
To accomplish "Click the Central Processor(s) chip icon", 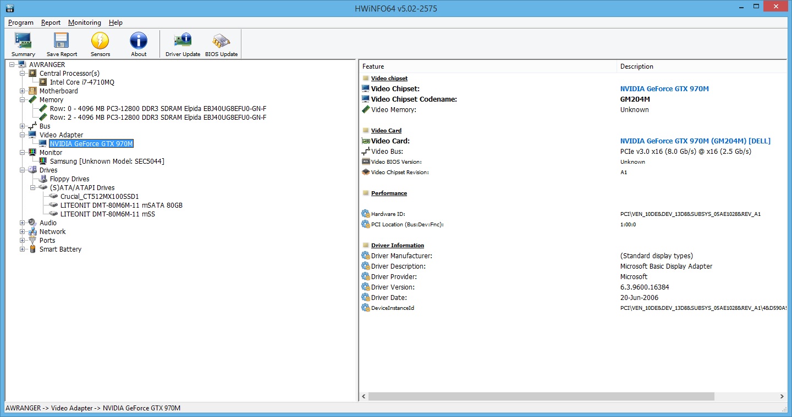I will (32, 74).
